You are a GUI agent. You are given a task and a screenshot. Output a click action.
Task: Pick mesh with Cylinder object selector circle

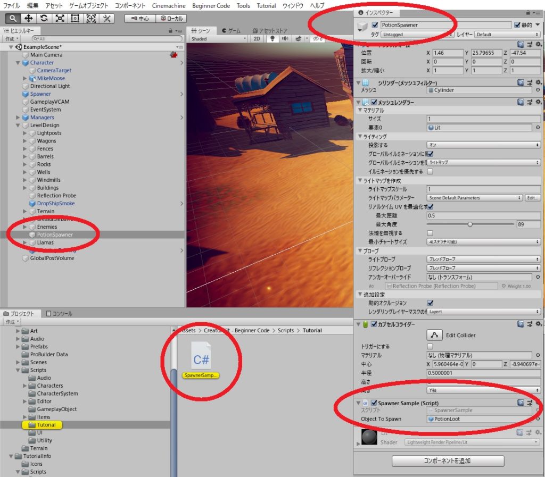click(x=538, y=90)
